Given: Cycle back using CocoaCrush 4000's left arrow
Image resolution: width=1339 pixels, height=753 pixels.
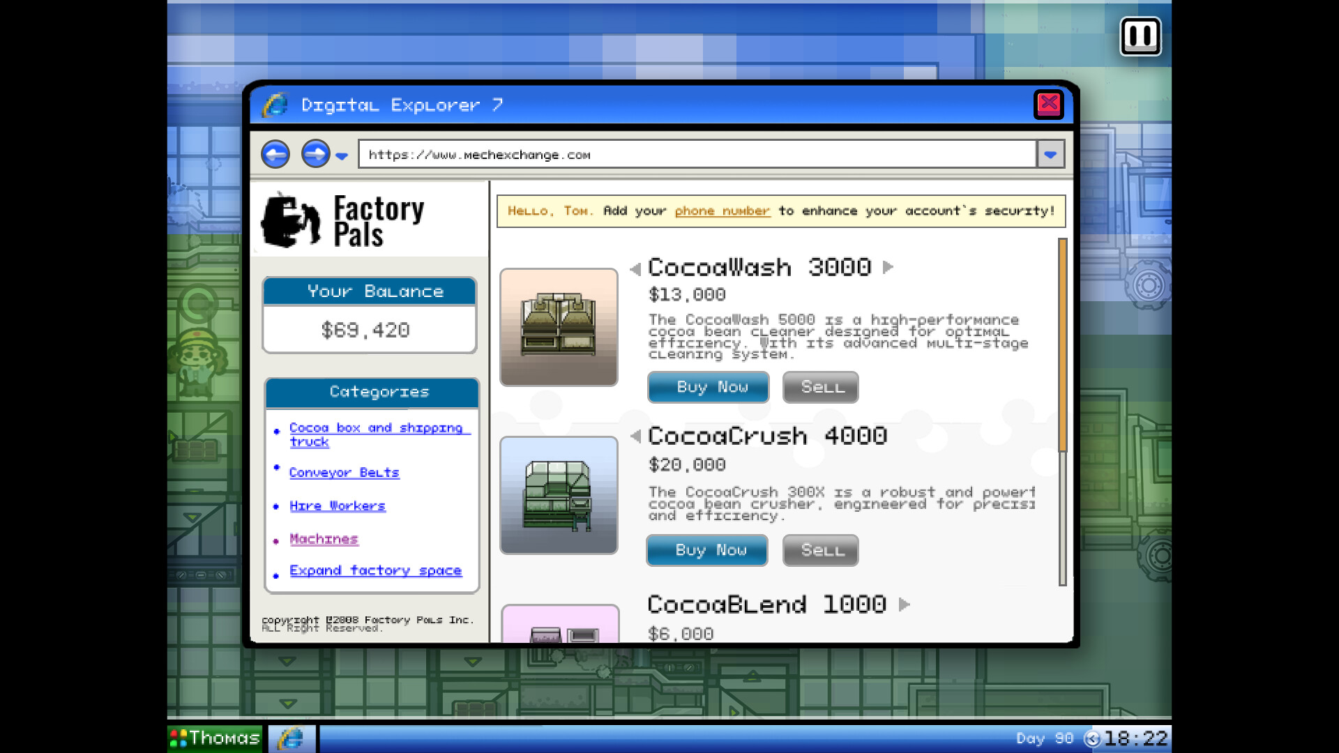Looking at the screenshot, I should pos(635,436).
